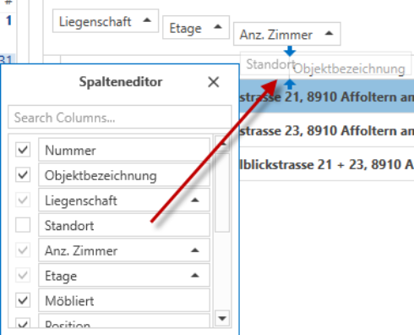Toggle sort arrow on Liegenschaft group chip
414x335 pixels.
(147, 20)
